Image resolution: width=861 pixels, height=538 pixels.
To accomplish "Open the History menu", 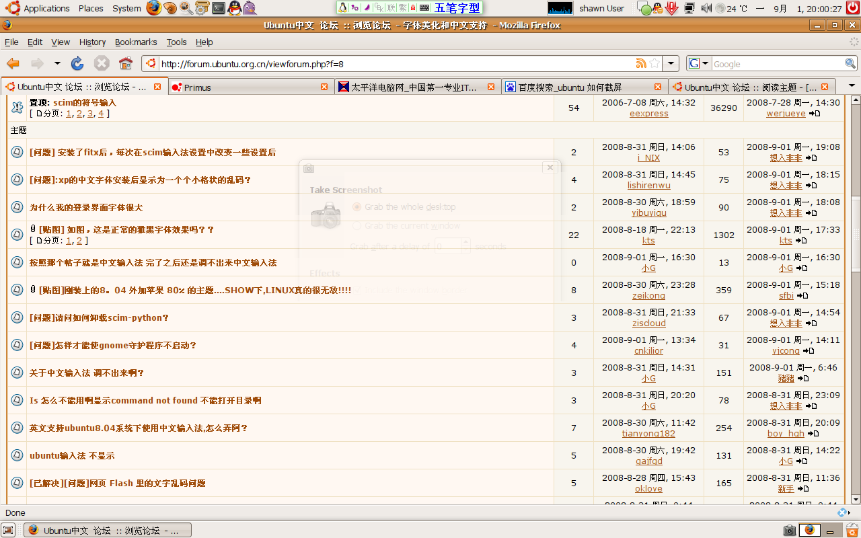I will (92, 42).
